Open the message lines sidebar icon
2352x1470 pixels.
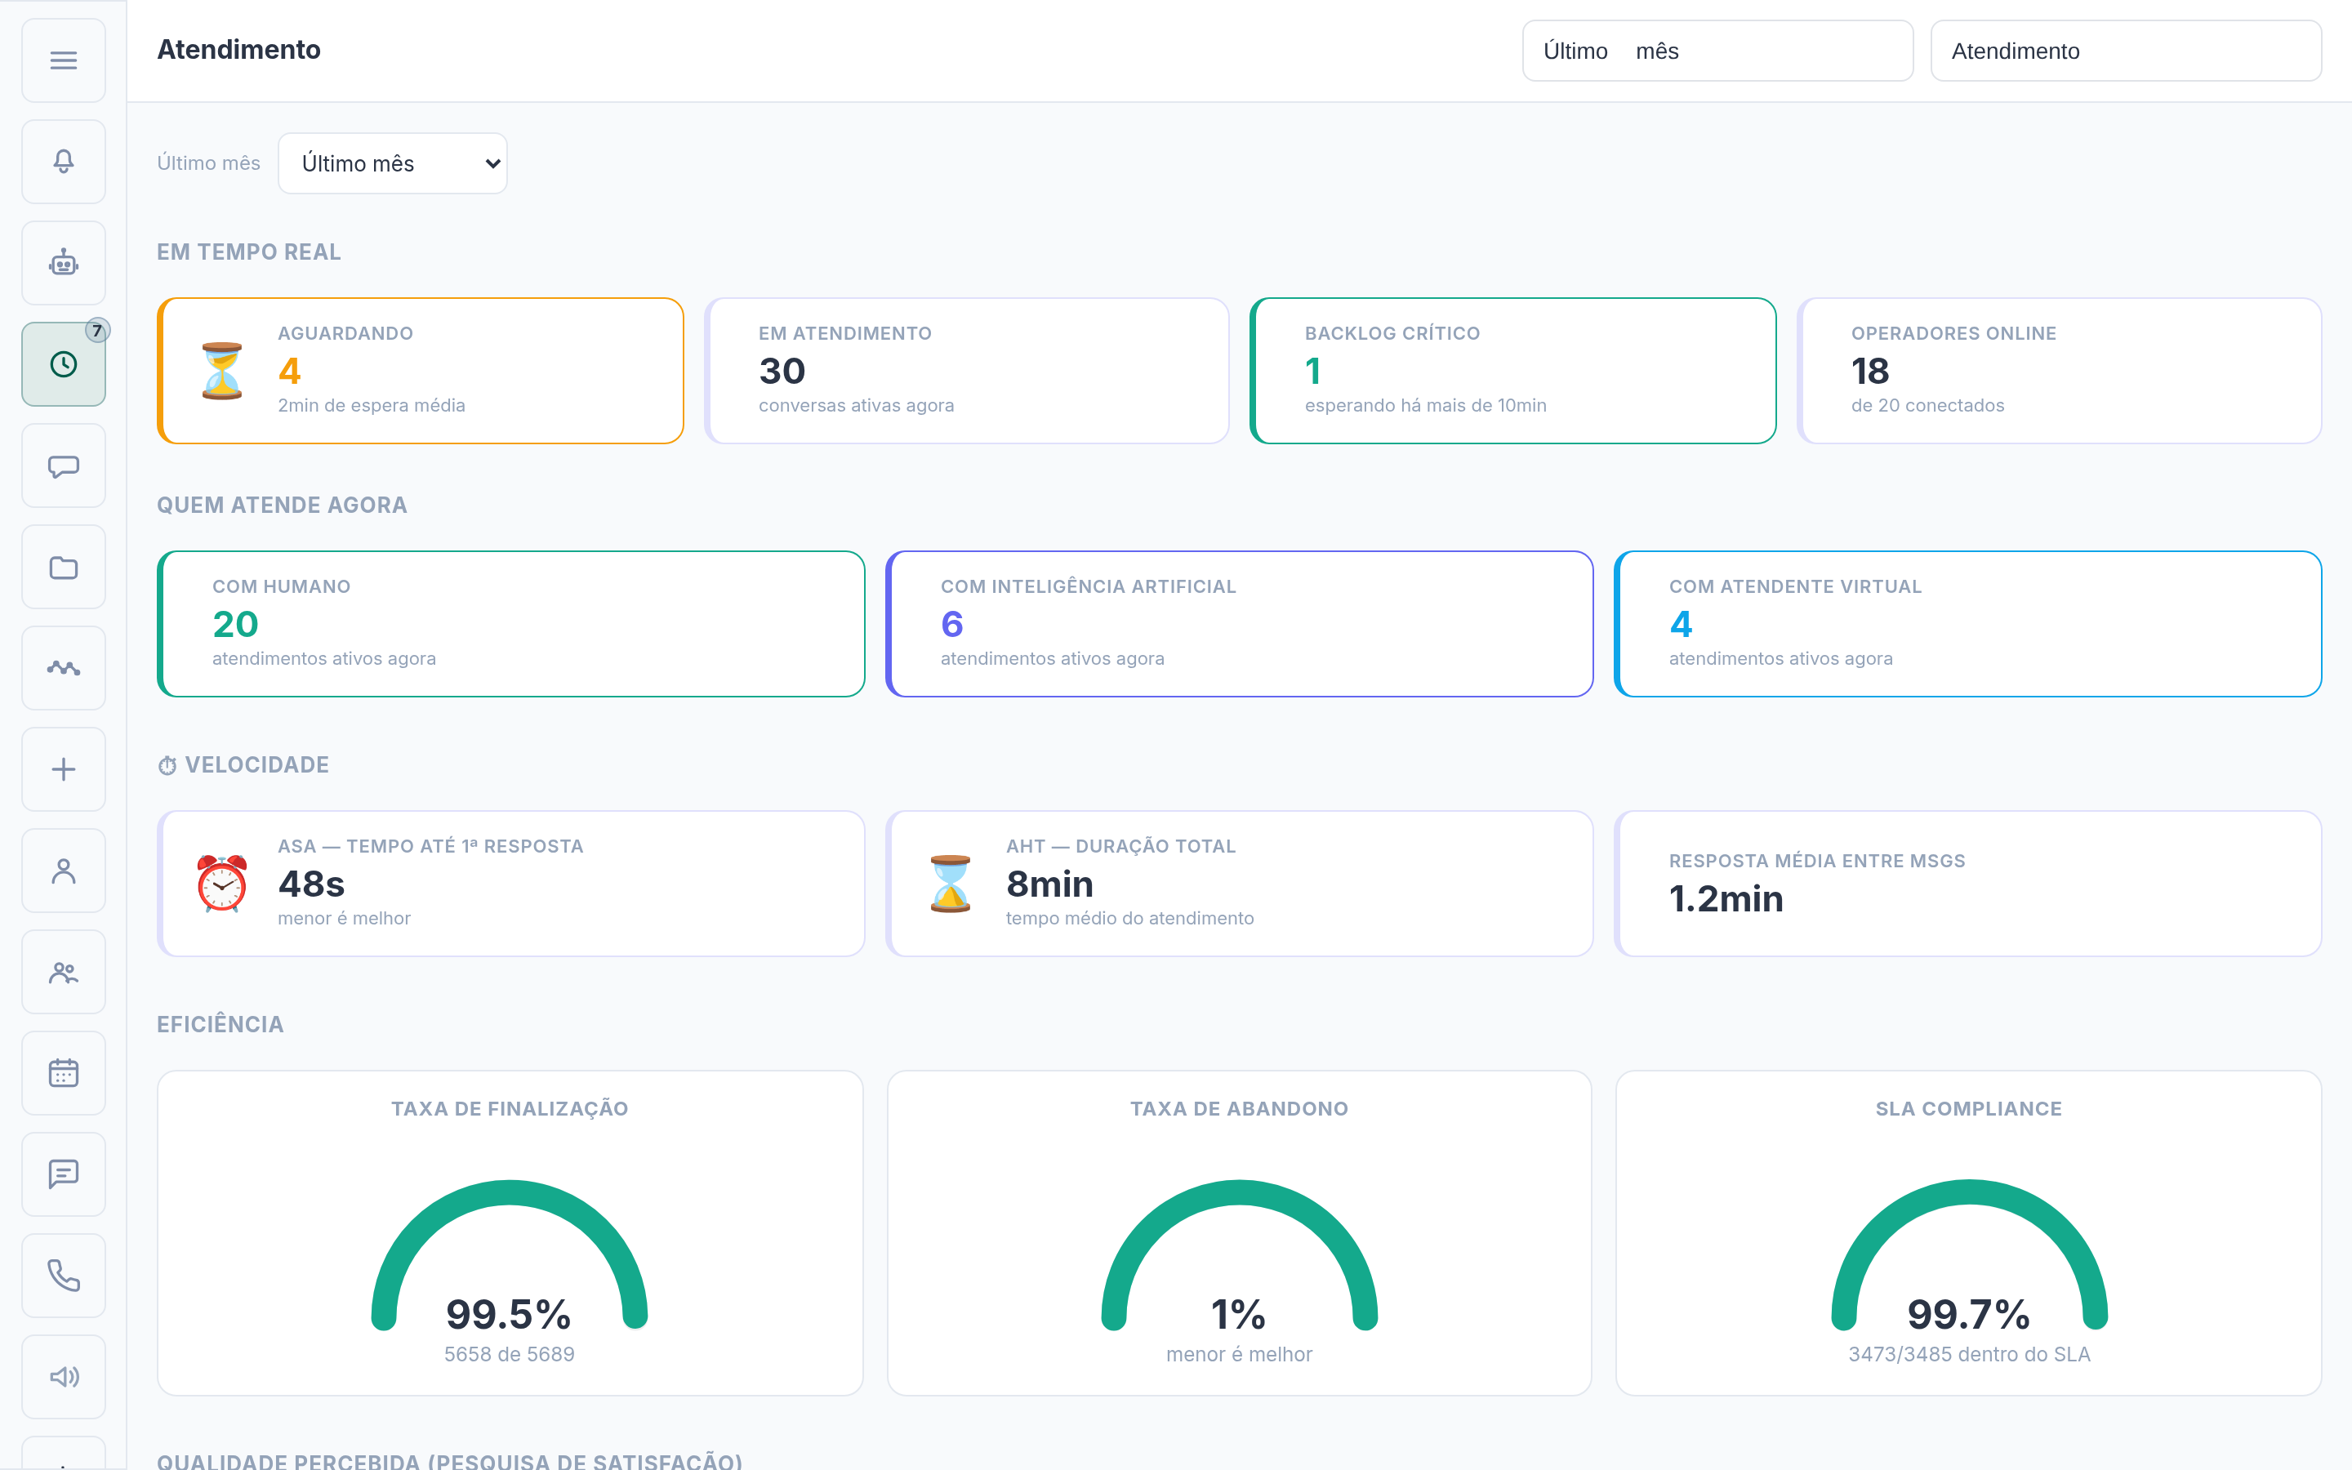[x=63, y=1174]
